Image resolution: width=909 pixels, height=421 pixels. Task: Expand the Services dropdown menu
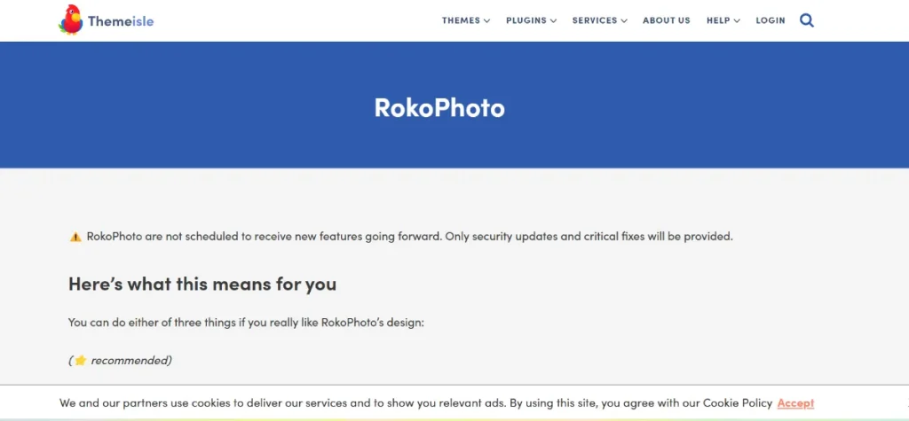coord(599,20)
